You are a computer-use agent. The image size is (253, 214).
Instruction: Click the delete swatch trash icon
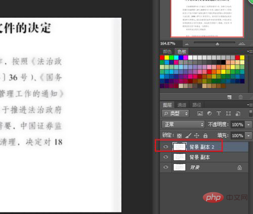click(x=240, y=97)
